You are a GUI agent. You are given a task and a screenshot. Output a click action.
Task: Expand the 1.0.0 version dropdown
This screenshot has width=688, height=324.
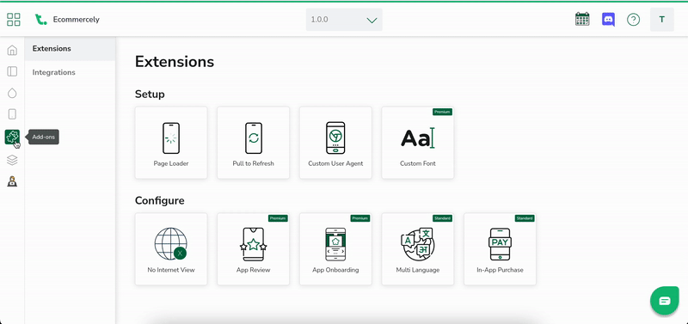click(x=344, y=20)
